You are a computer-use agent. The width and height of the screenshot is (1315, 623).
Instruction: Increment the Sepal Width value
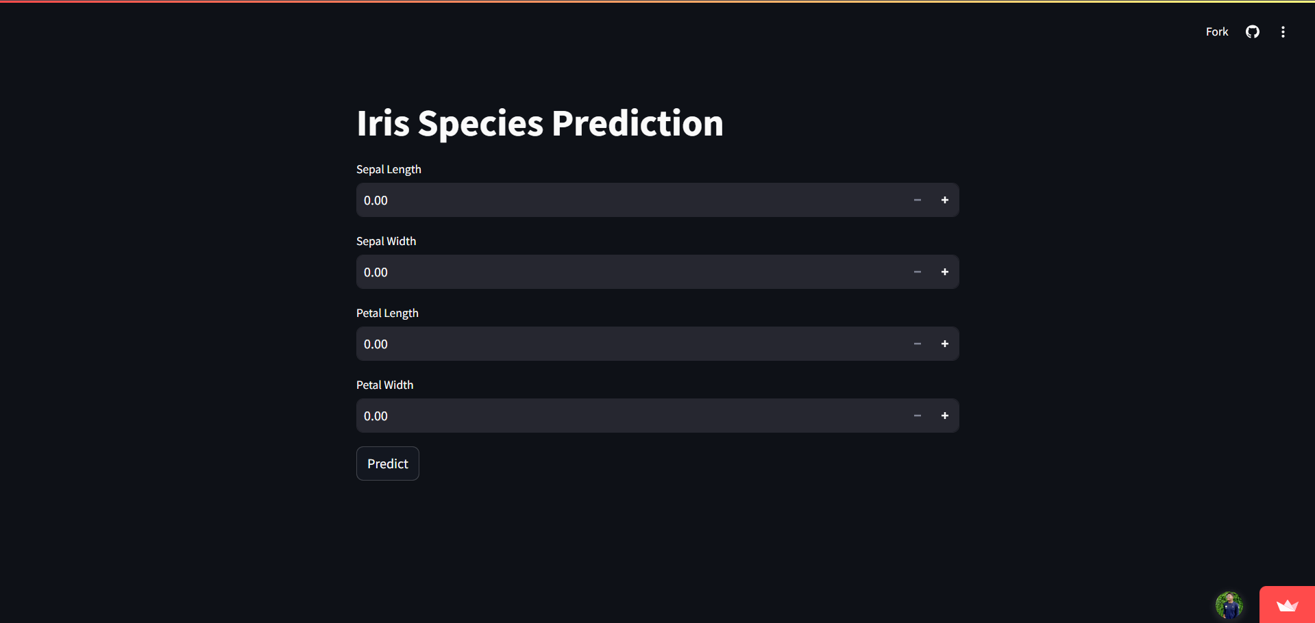click(945, 272)
